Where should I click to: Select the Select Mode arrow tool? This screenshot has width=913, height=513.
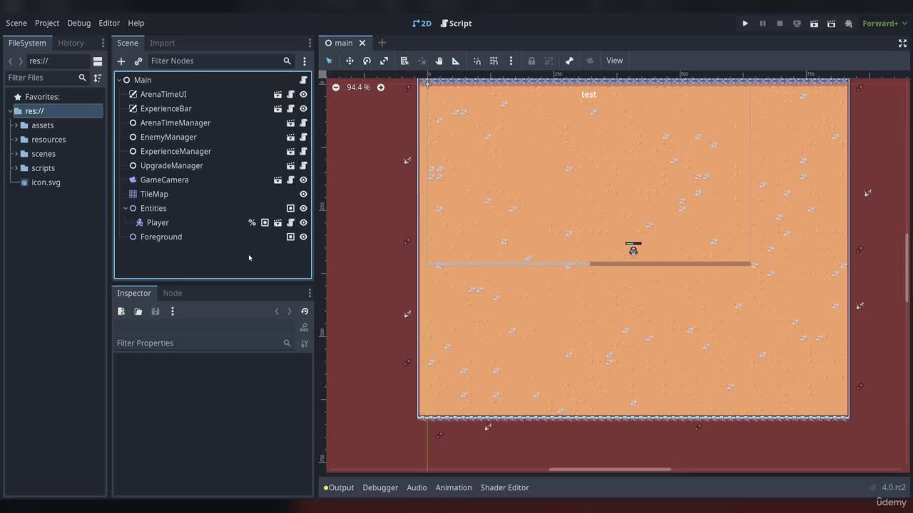(x=329, y=61)
